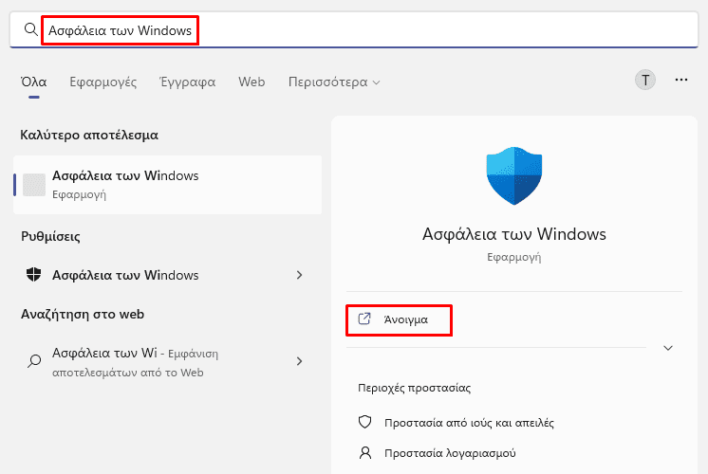Expand the web search result chevron
This screenshot has width=708, height=474.
pyautogui.click(x=299, y=361)
